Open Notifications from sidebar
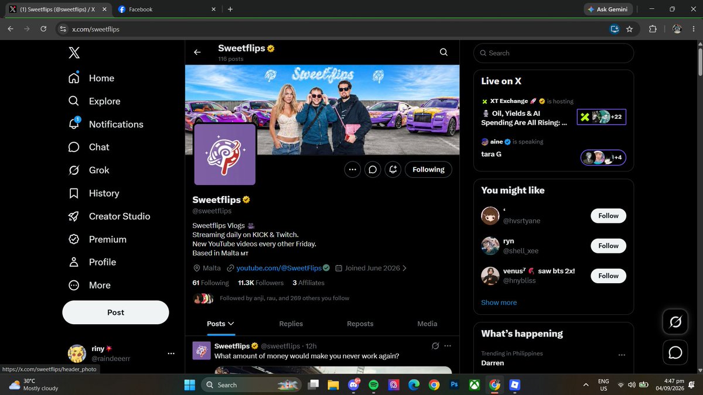The width and height of the screenshot is (703, 395). [x=105, y=124]
